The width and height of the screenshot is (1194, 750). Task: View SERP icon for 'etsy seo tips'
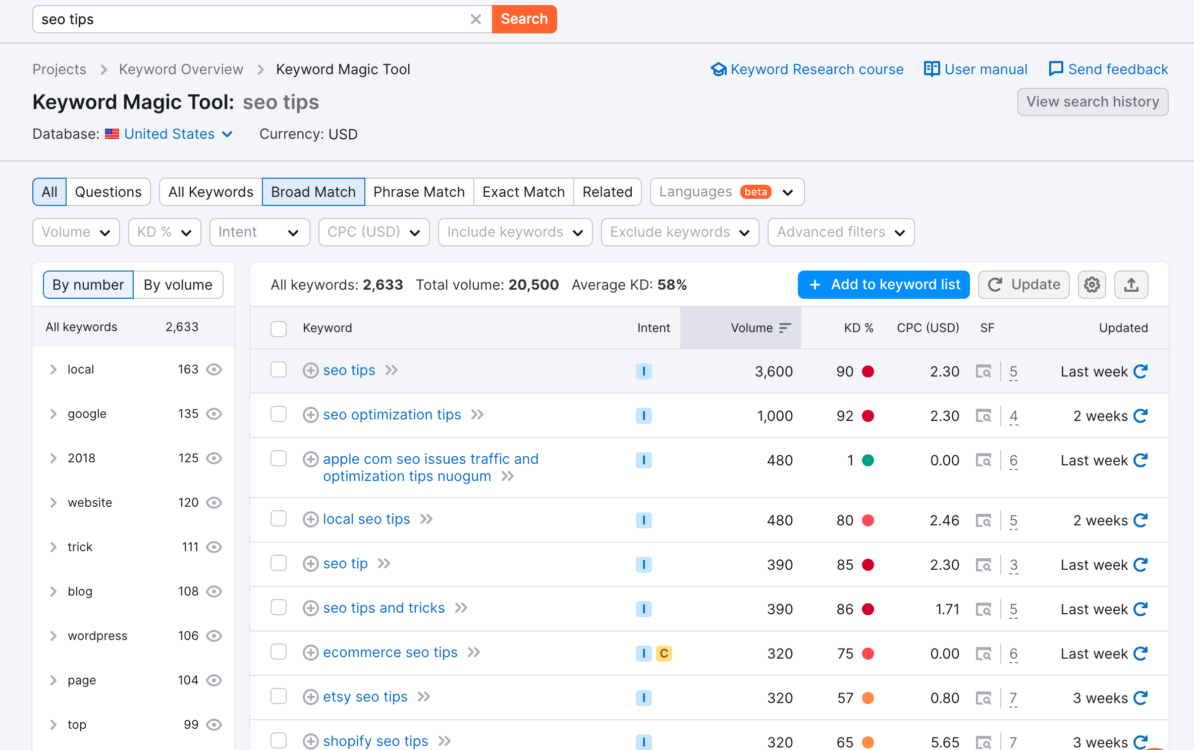(984, 698)
